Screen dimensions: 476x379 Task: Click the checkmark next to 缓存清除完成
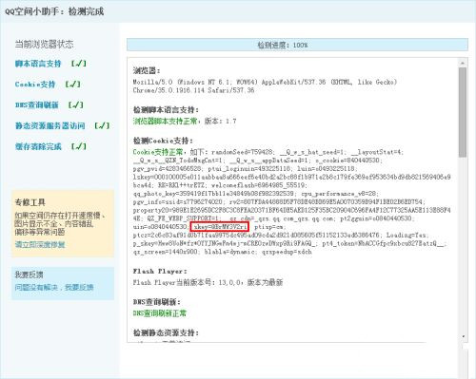[x=79, y=146]
